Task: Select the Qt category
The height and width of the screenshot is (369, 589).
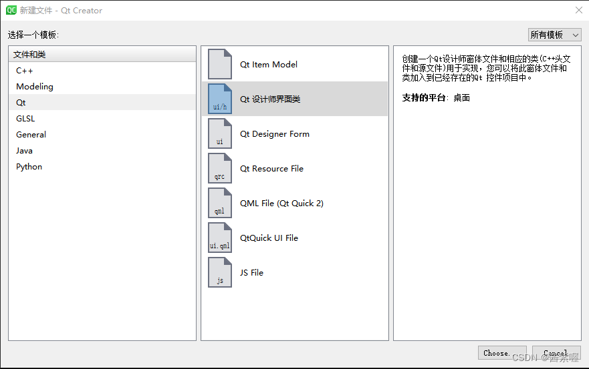Action: pyautogui.click(x=102, y=102)
